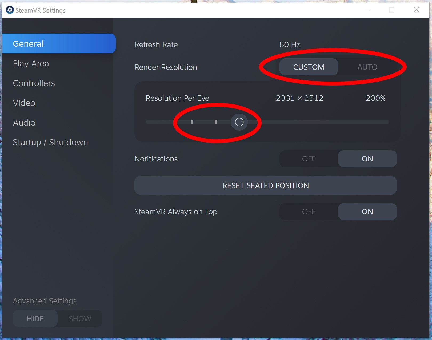Viewport: 432px width, 340px height.
Task: Select HIDE for Advanced Settings
Action: (x=35, y=319)
